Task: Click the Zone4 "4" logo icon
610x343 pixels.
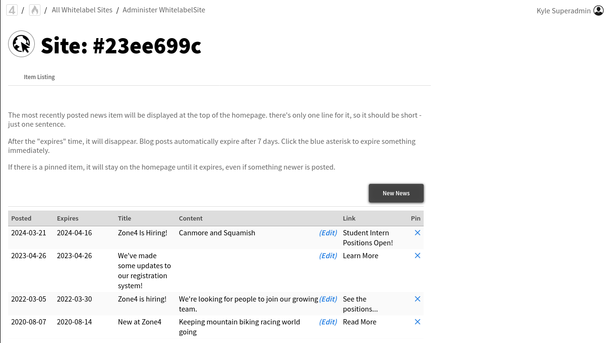Action: (12, 10)
